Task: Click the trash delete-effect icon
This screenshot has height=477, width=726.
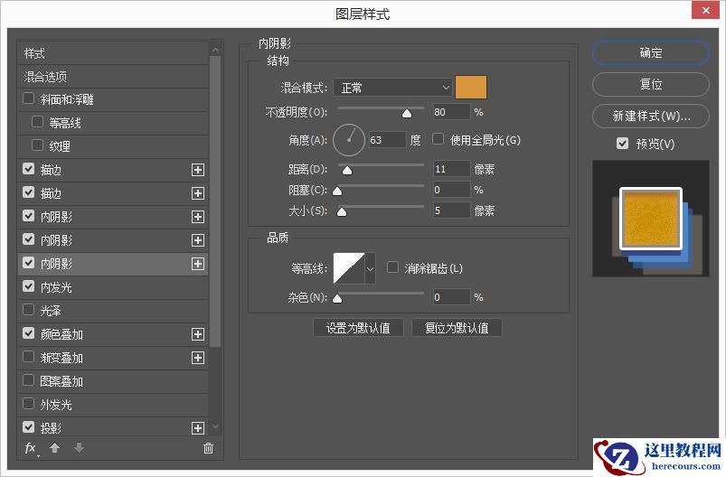Action: click(208, 448)
